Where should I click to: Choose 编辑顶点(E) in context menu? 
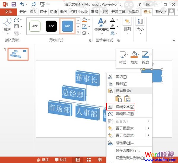129,114
